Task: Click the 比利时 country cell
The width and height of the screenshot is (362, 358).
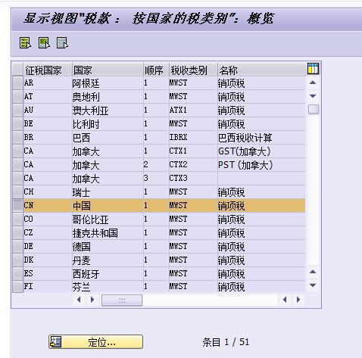Action: coord(108,124)
